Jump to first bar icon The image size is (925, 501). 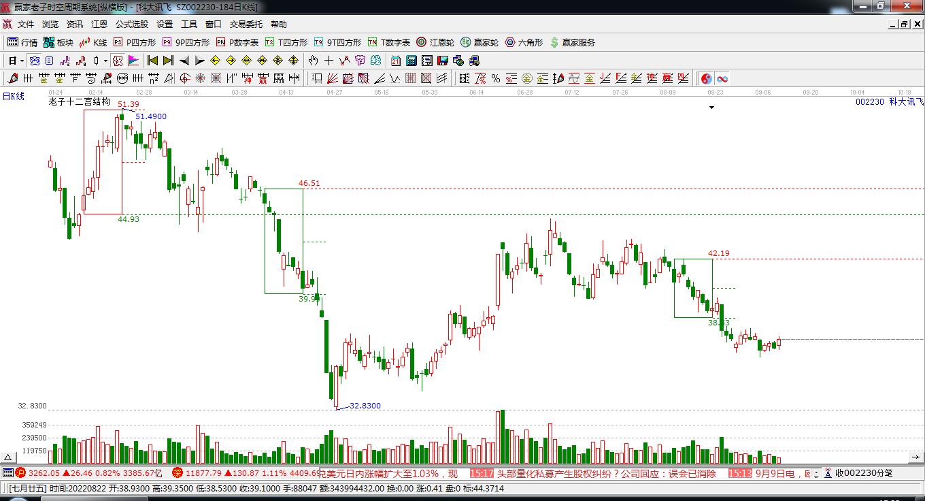tap(152, 61)
